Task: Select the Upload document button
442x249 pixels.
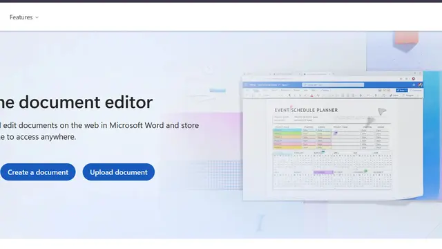Action: click(119, 172)
